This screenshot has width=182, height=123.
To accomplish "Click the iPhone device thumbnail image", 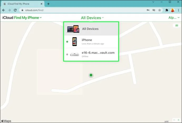I will tap(75, 42).
